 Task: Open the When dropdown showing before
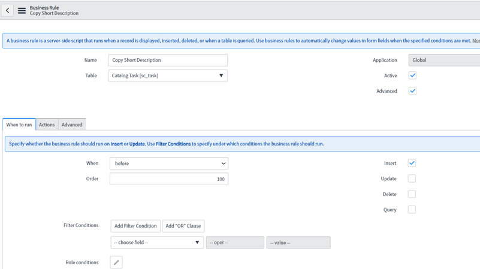coord(169,164)
